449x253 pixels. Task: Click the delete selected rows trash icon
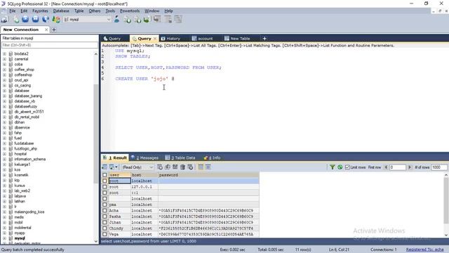pyautogui.click(x=182, y=167)
